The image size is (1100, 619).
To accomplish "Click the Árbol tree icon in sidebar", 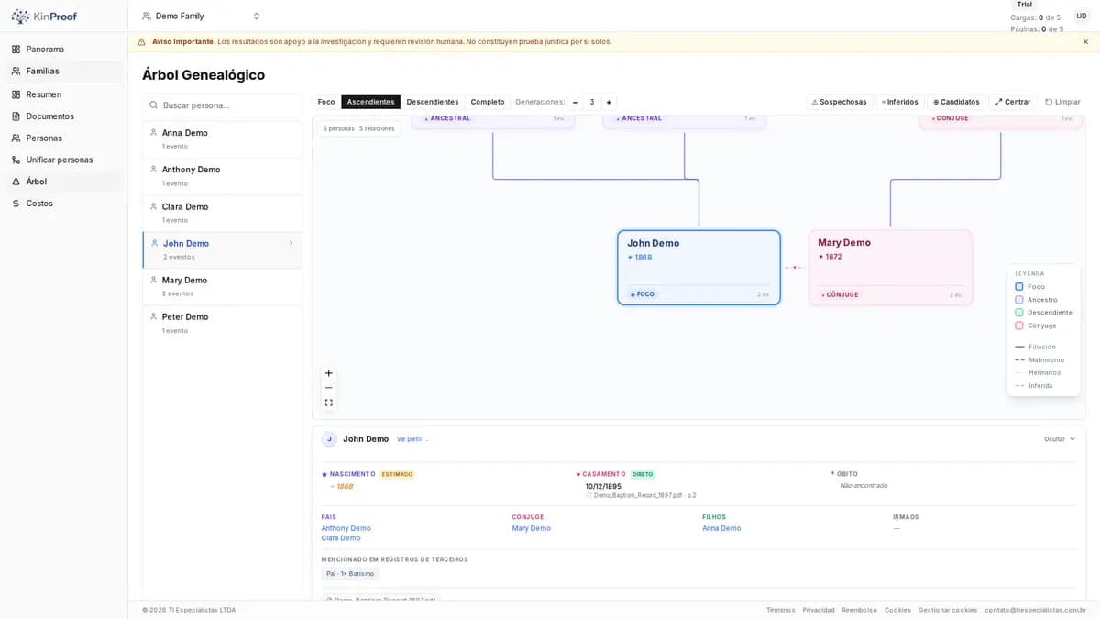I will coord(16,182).
